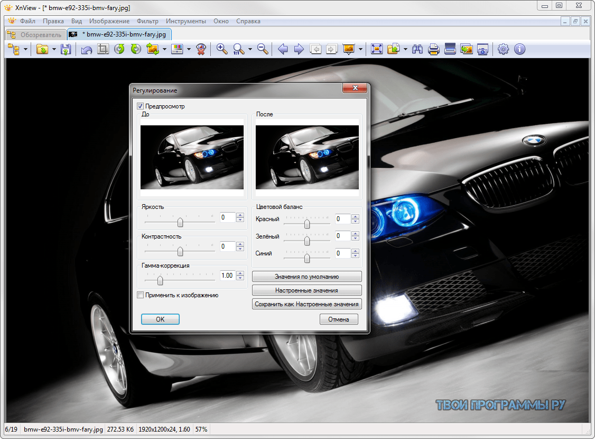595x439 pixels.
Task: Set zoom to 1:1 magnifier icon
Action: (x=239, y=49)
